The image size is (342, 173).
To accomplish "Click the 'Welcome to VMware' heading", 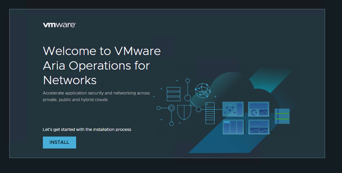I will (x=102, y=51).
